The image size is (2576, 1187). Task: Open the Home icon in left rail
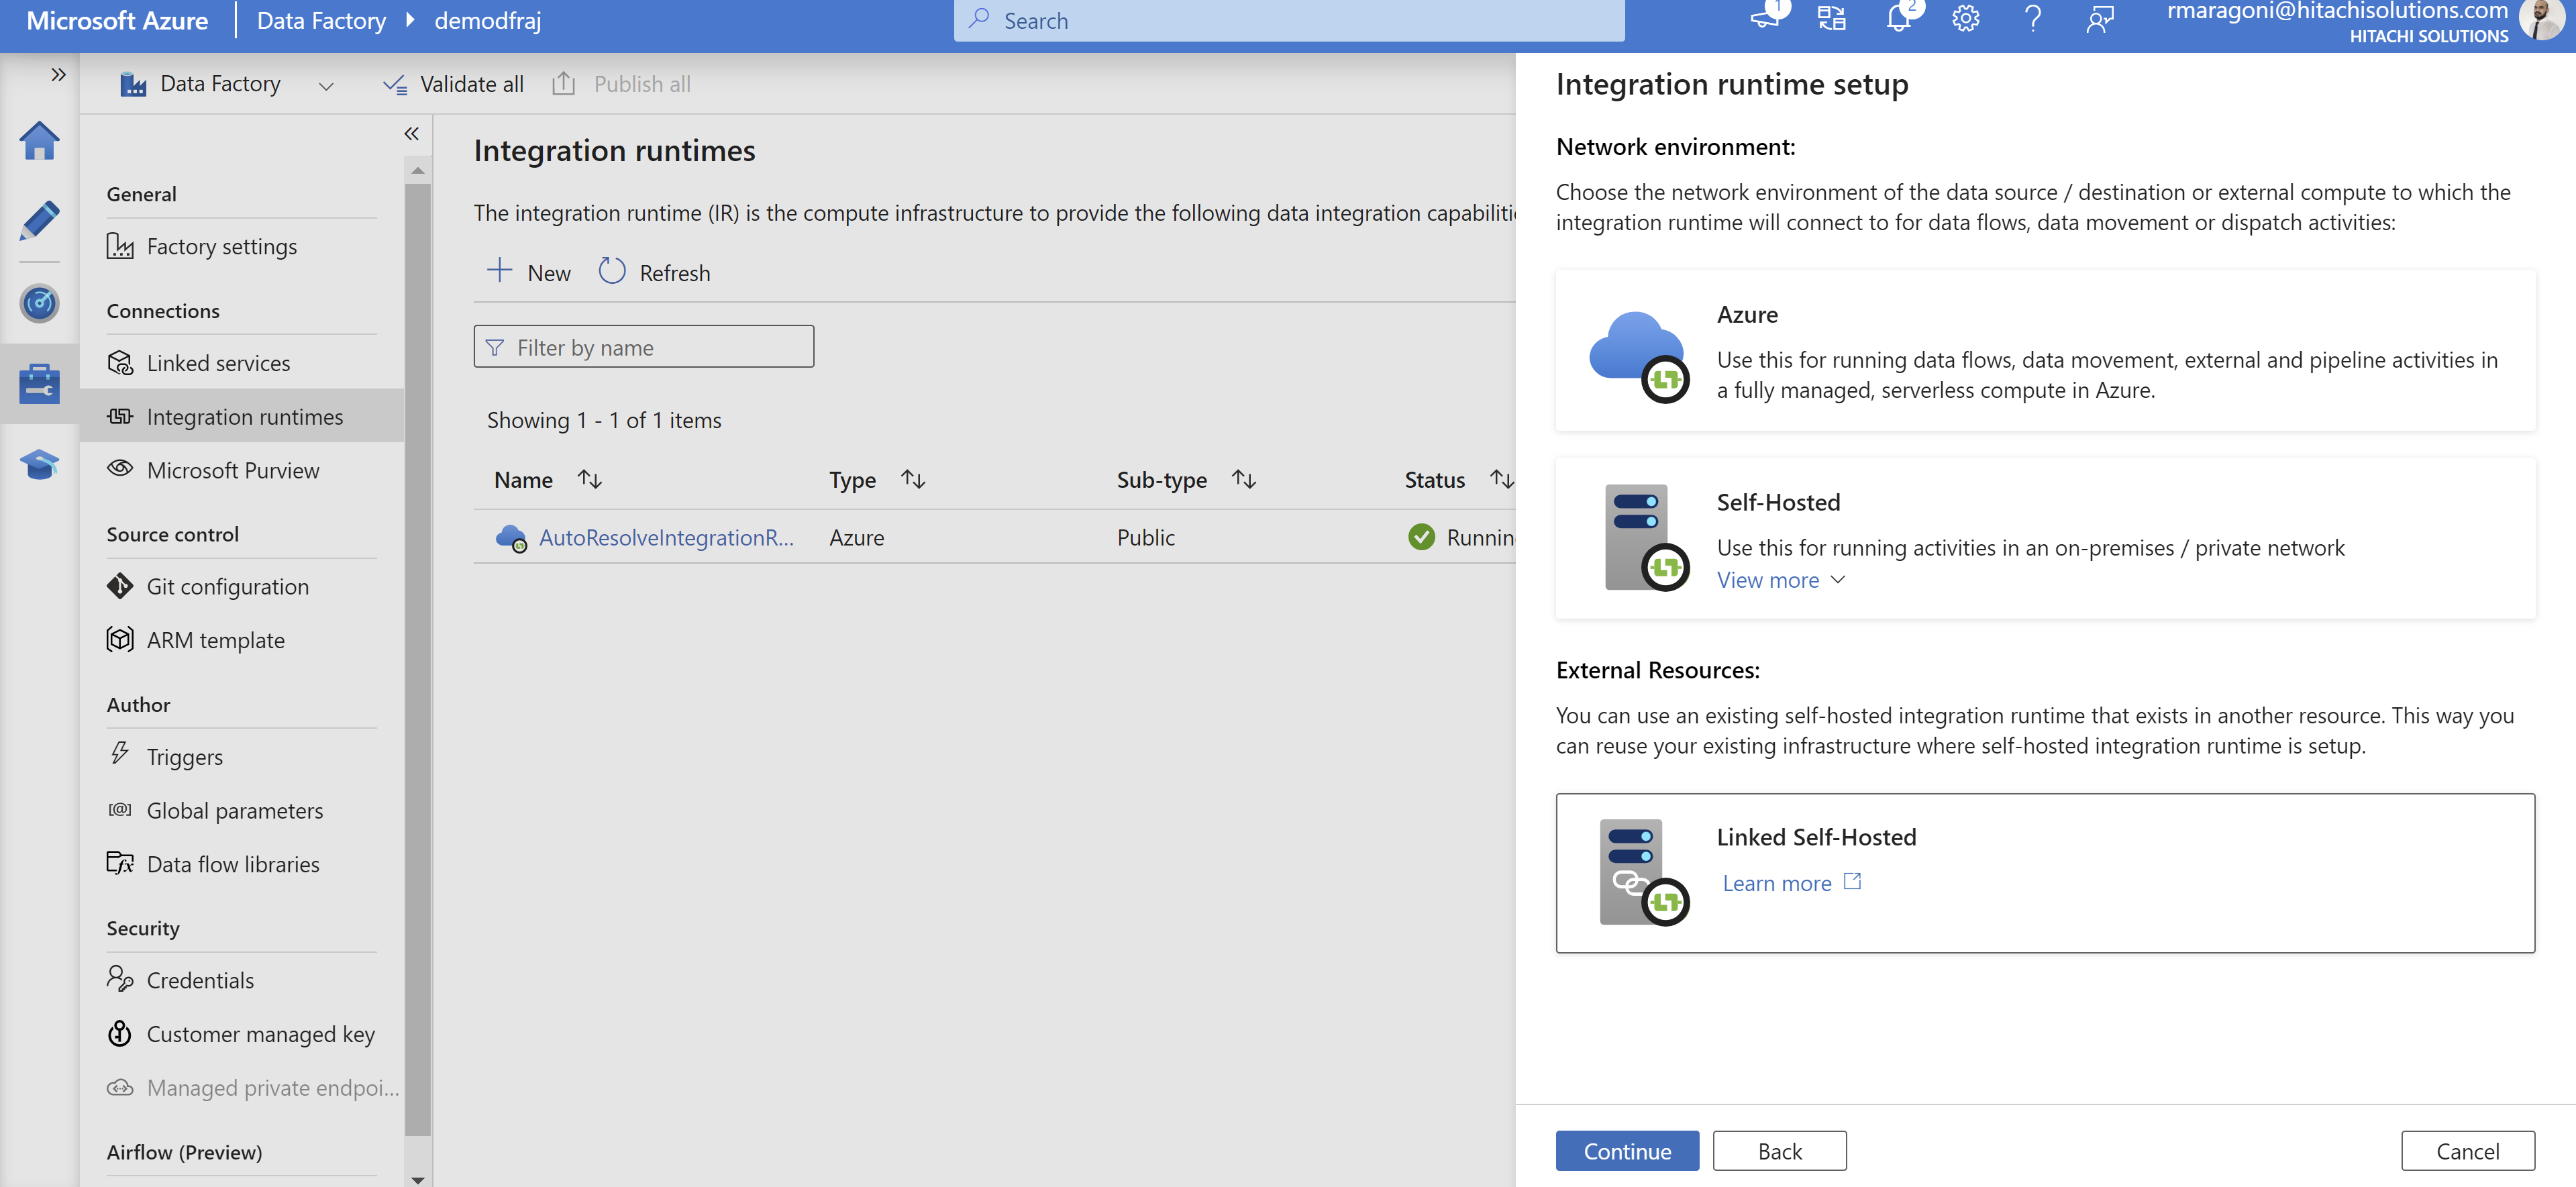click(39, 141)
